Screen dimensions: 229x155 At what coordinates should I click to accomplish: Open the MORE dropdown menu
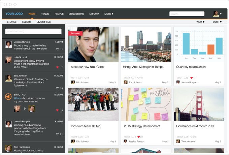click(109, 14)
